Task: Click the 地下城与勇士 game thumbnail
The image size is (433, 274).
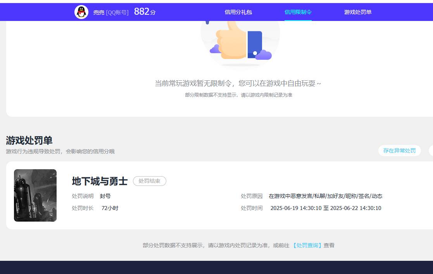Action: [35, 195]
